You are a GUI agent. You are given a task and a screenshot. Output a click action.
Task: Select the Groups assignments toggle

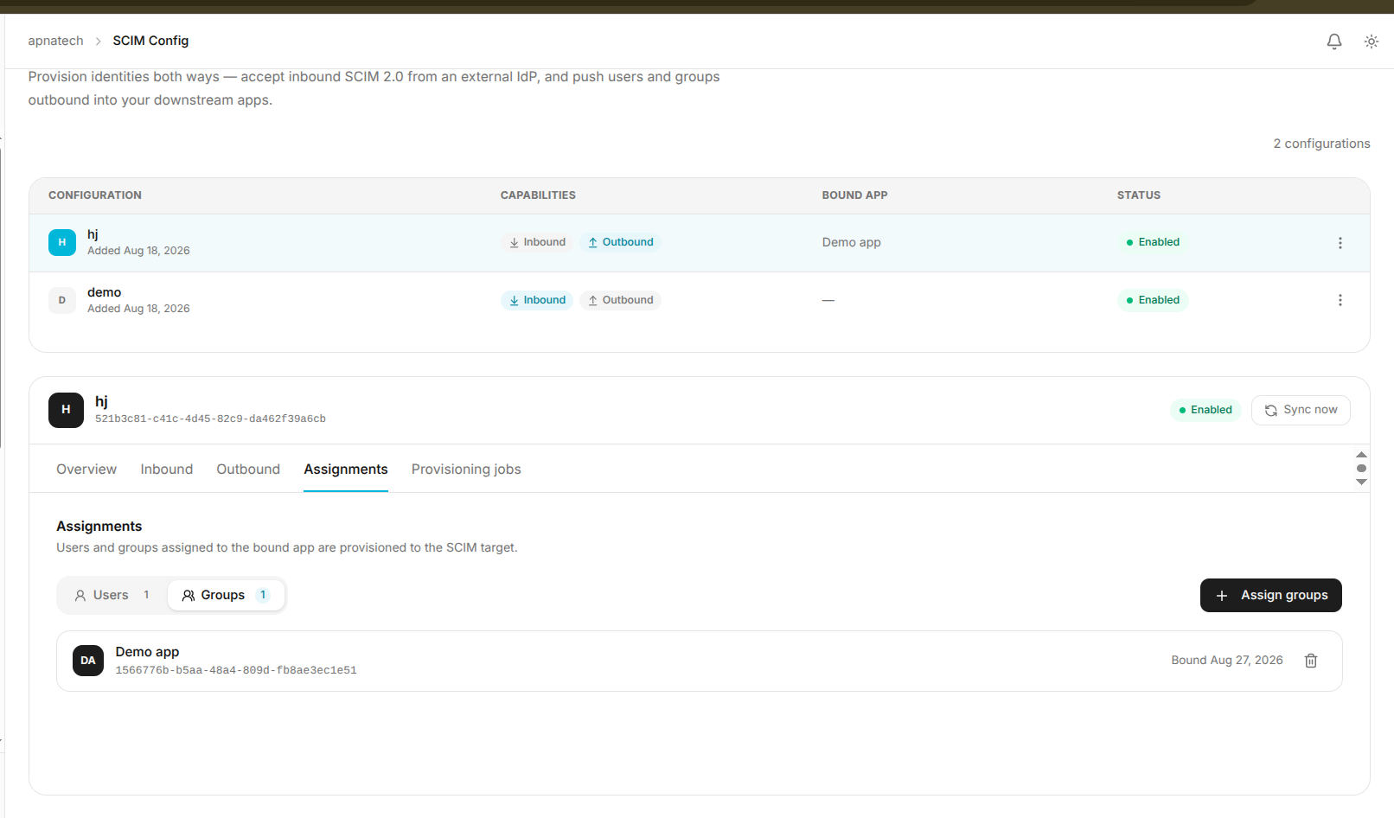(x=226, y=595)
